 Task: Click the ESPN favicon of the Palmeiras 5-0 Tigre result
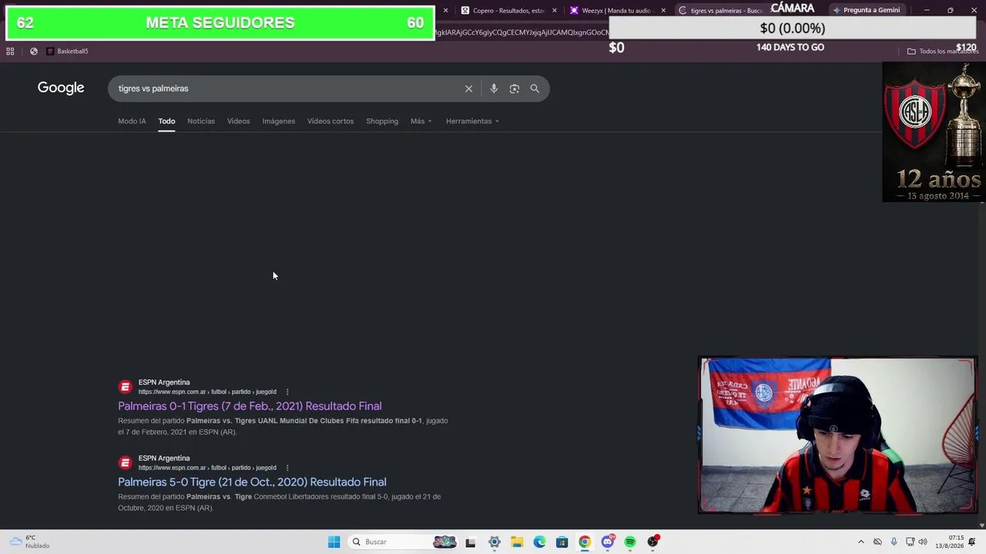pyautogui.click(x=125, y=463)
